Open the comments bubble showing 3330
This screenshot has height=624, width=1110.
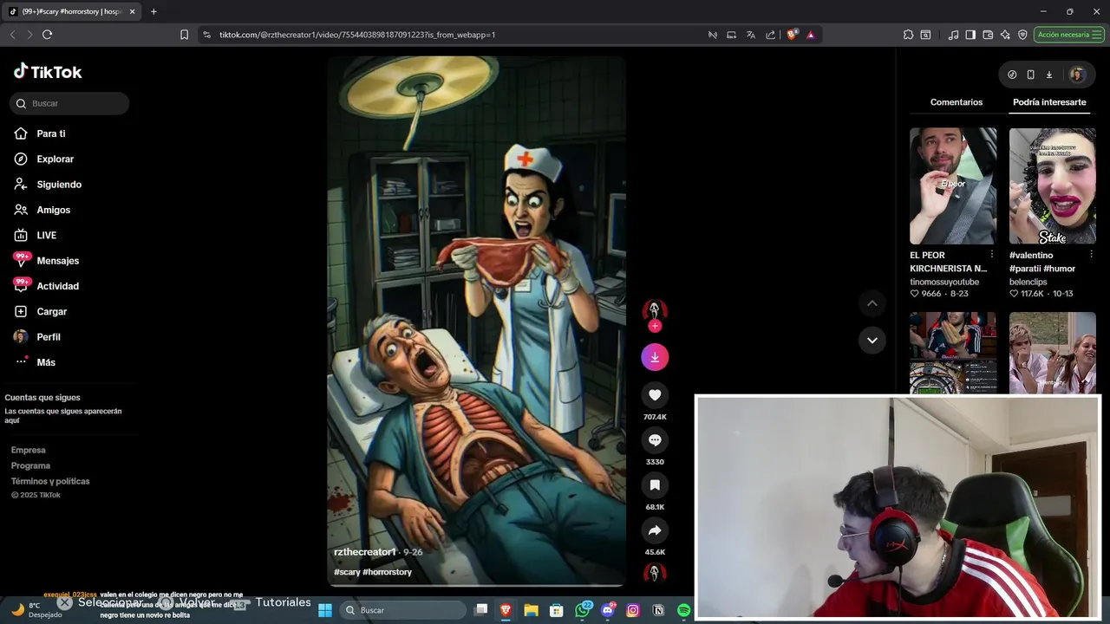tap(655, 440)
